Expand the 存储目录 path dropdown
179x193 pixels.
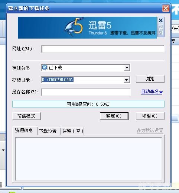point(126,80)
